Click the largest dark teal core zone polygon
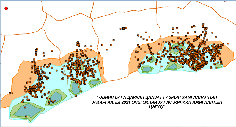 click(29, 111)
